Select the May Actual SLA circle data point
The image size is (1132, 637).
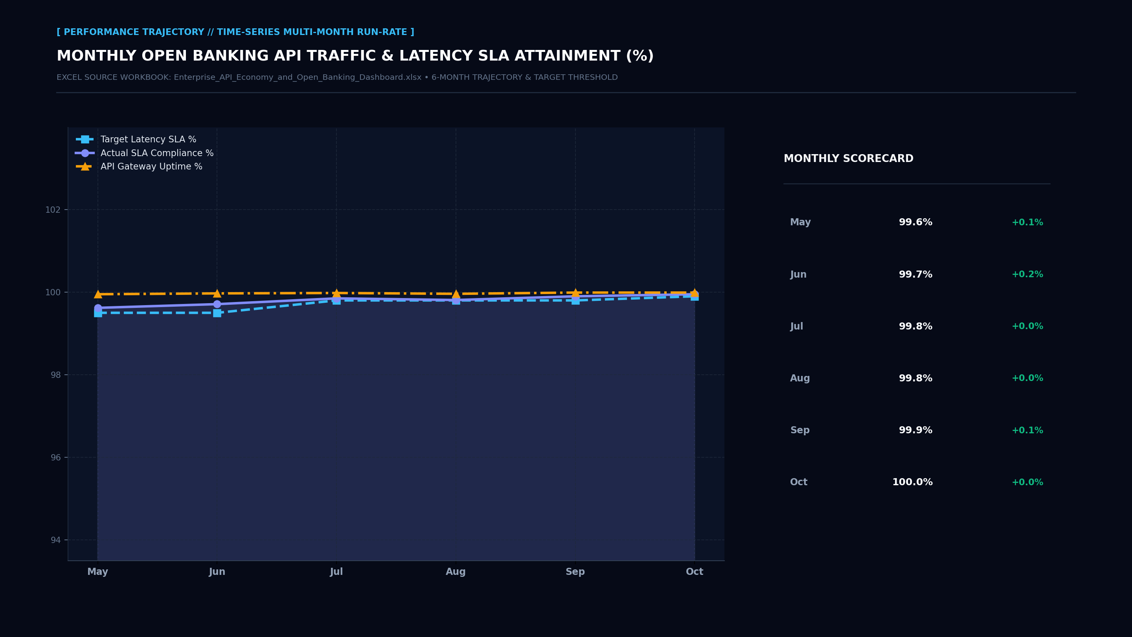click(x=97, y=308)
